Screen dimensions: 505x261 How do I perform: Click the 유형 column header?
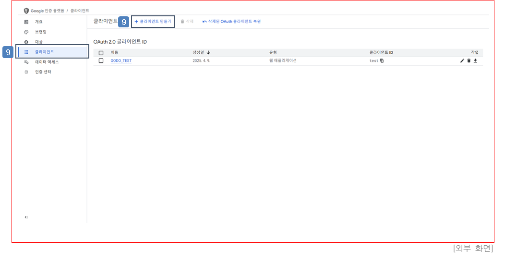273,52
